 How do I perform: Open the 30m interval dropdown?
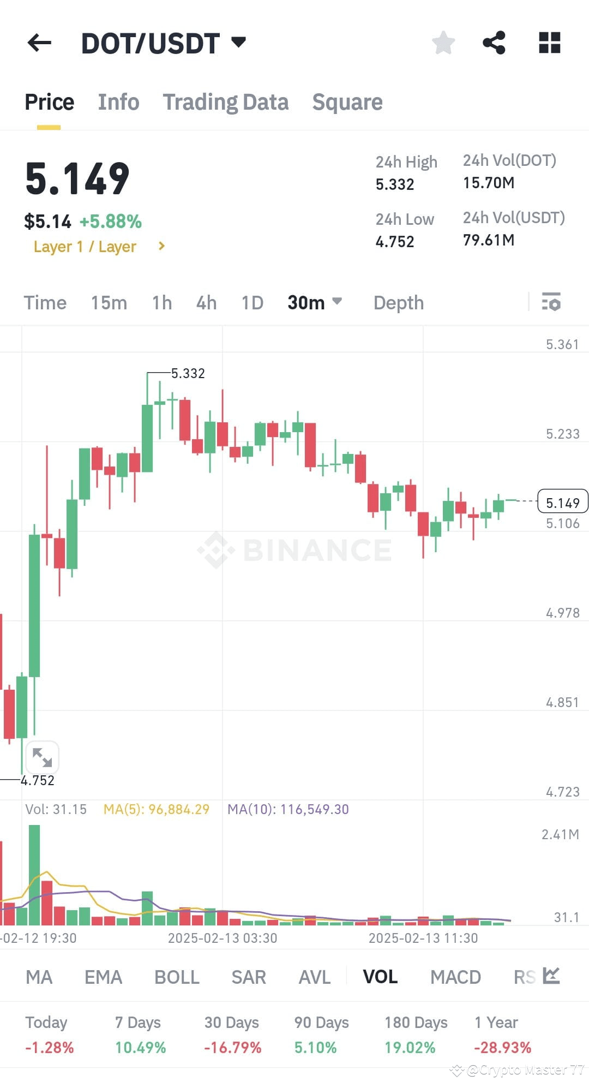(x=315, y=302)
